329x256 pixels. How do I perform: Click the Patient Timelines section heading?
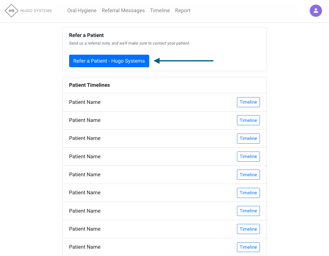[89, 85]
